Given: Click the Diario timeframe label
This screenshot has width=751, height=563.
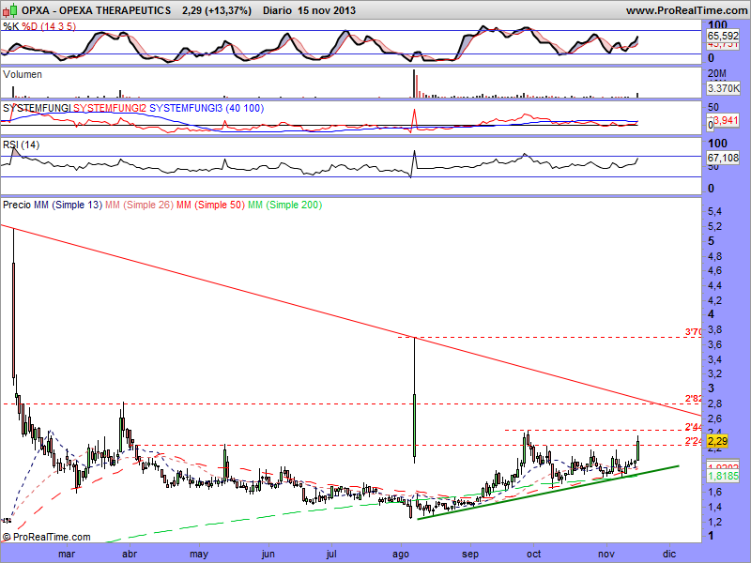Looking at the screenshot, I should 277,10.
